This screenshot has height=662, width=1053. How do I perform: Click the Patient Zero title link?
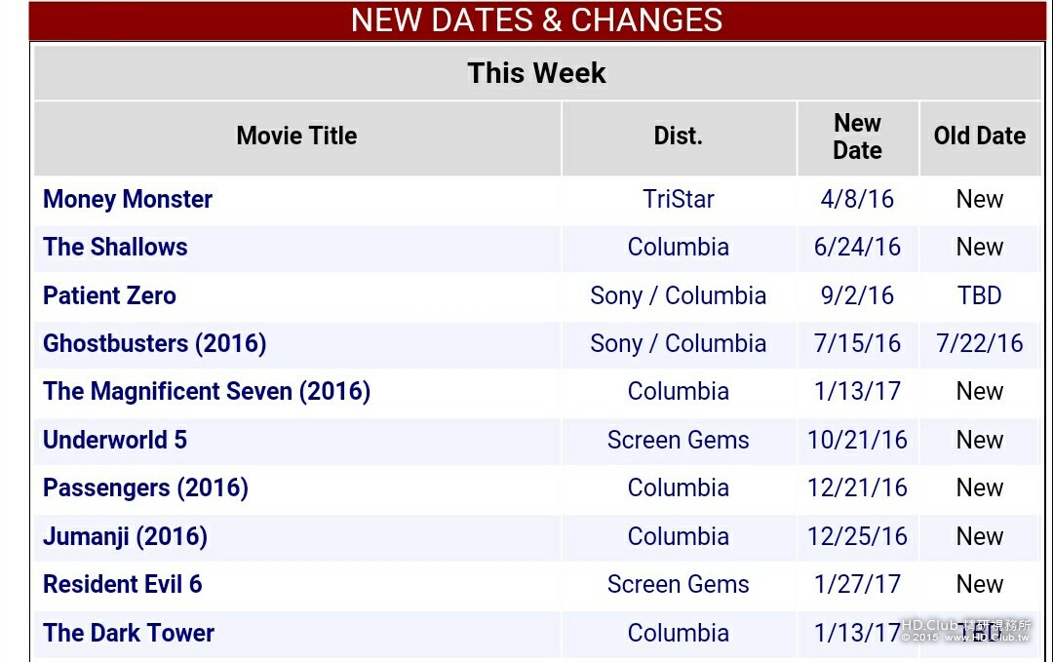[x=109, y=296]
